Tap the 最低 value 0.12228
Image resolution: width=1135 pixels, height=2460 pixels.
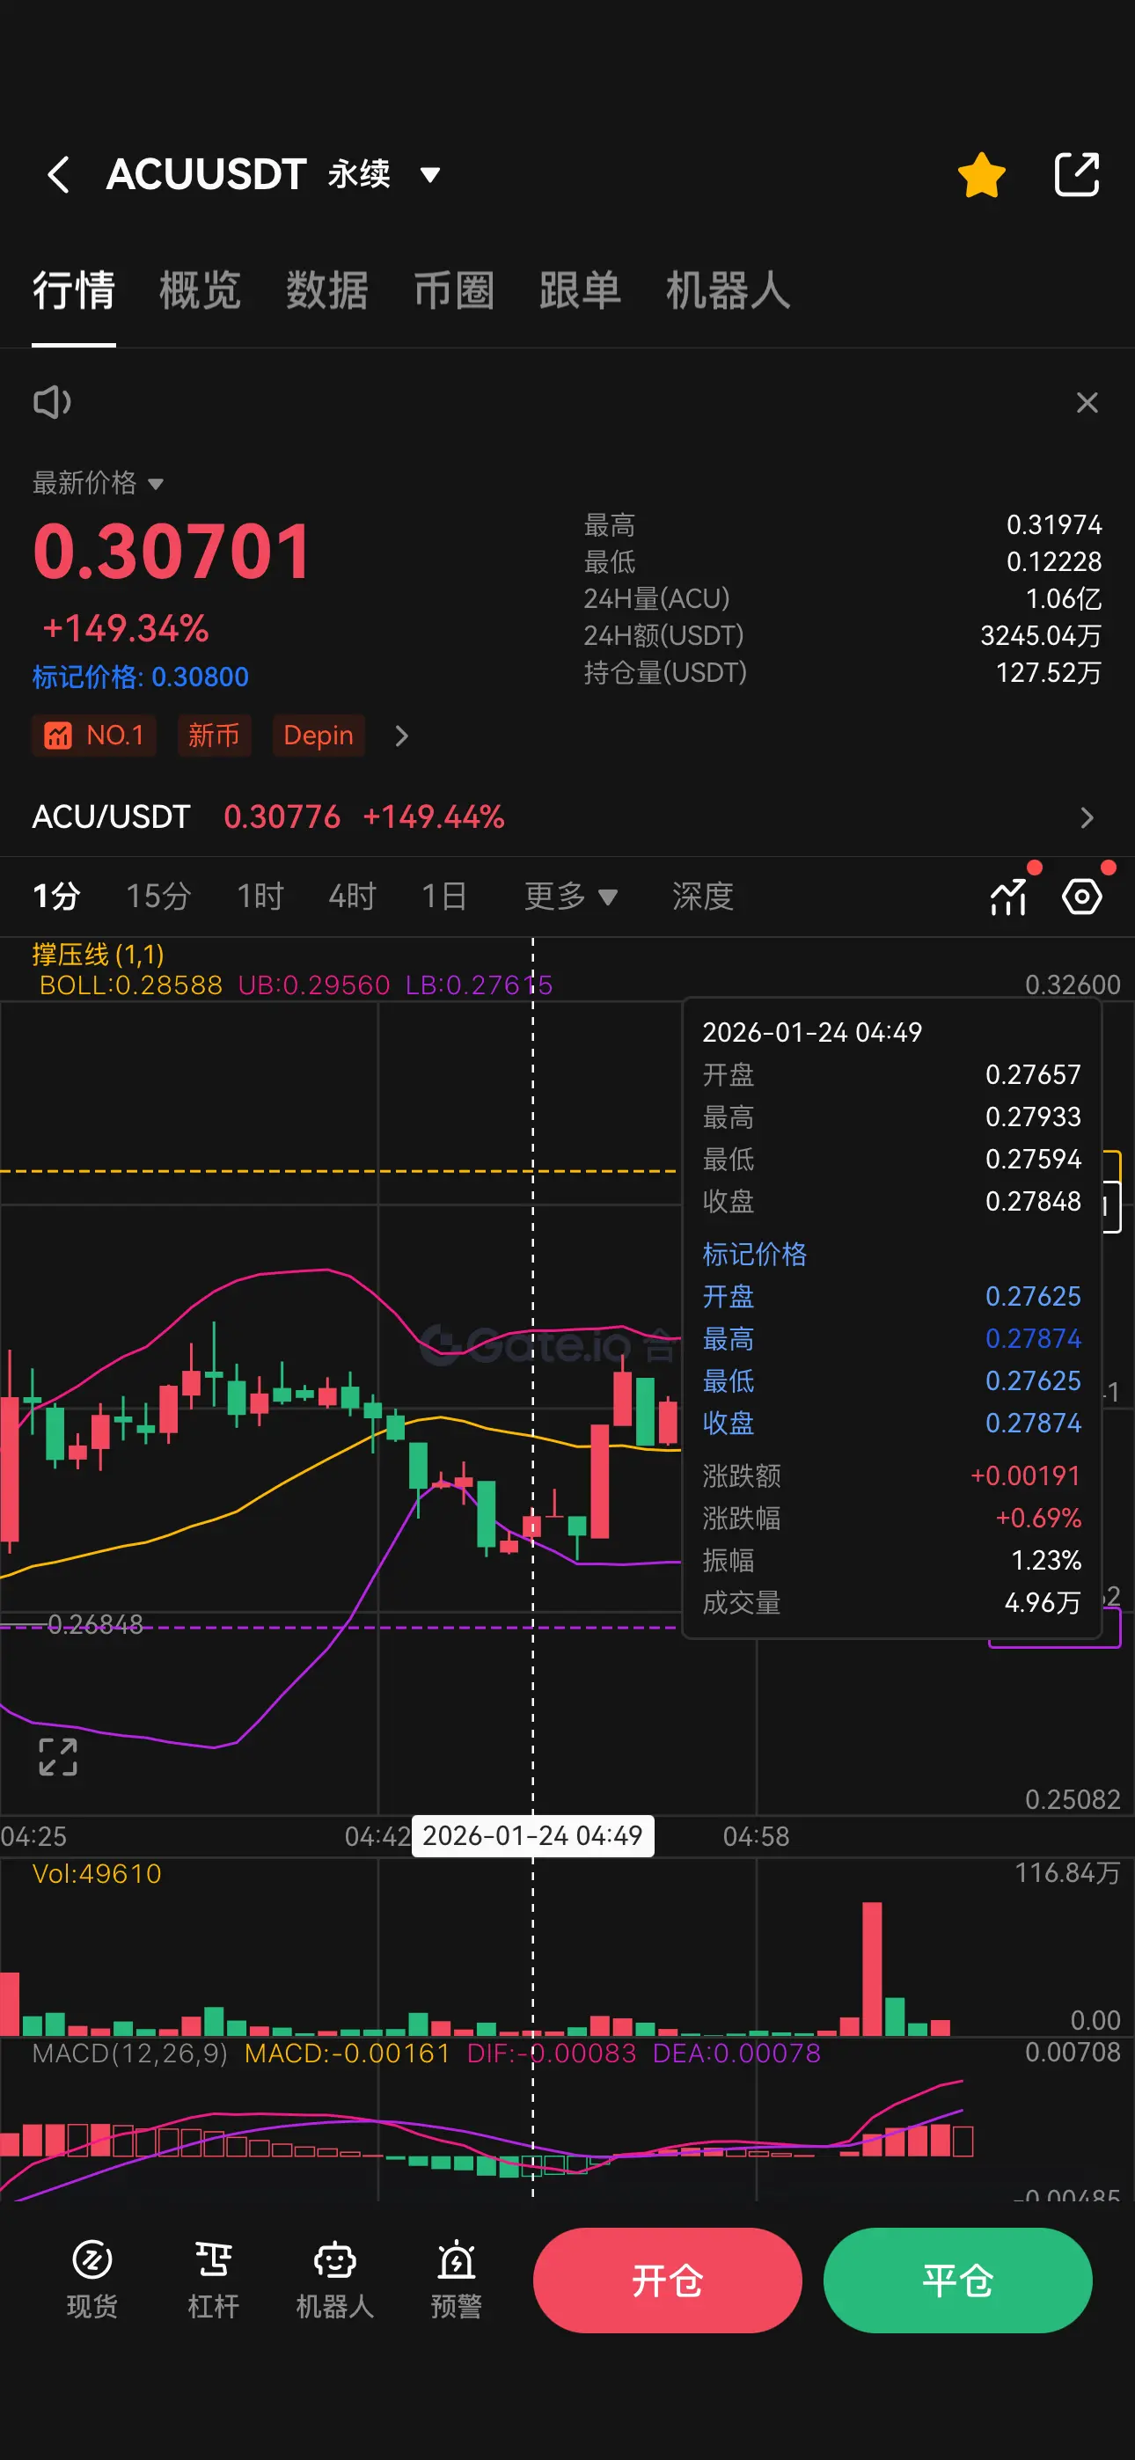pos(1054,561)
